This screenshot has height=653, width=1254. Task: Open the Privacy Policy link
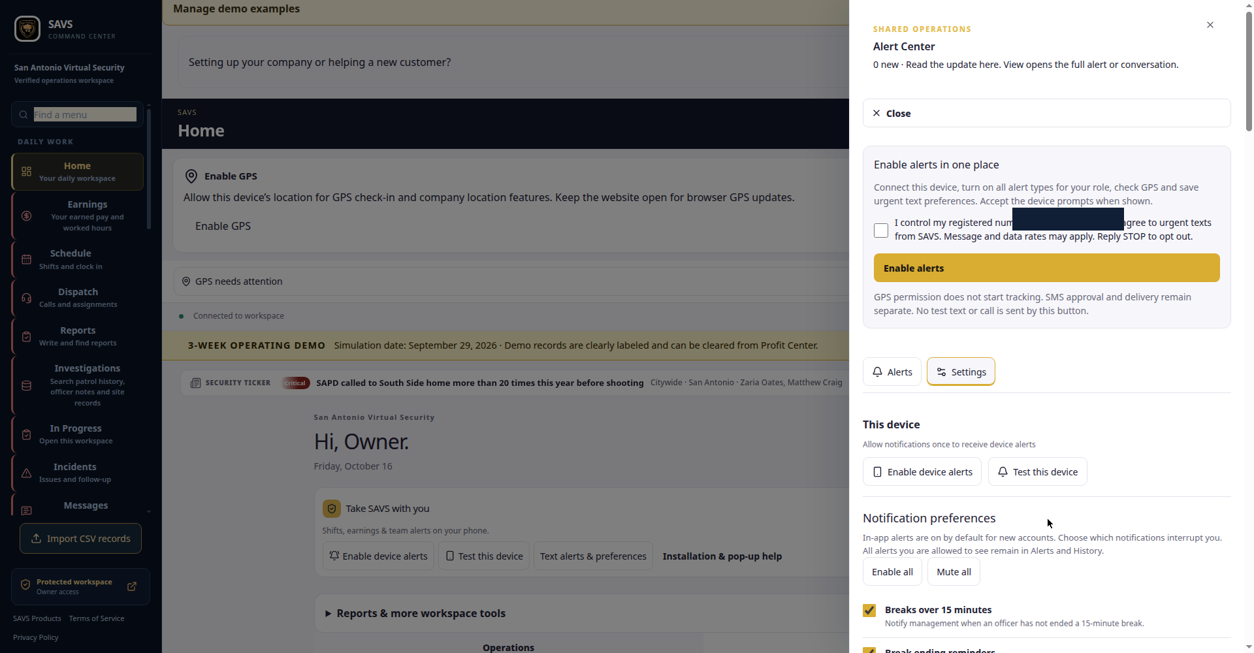coord(36,637)
